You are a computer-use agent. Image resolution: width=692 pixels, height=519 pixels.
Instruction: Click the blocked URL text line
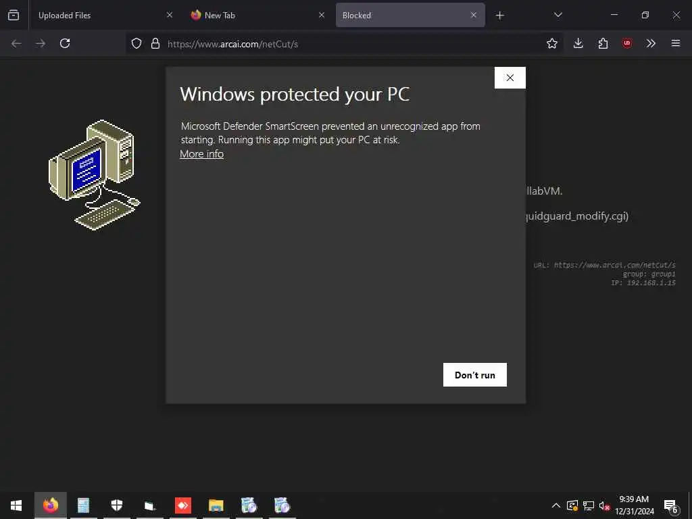pos(604,265)
